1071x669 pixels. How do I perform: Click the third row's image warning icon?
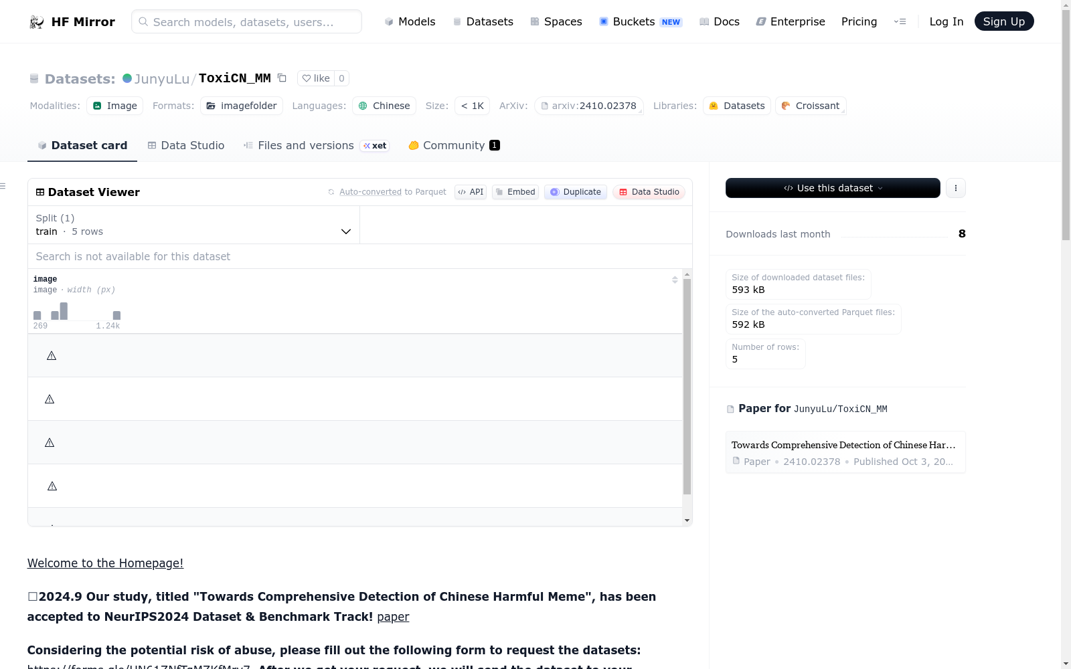[50, 442]
